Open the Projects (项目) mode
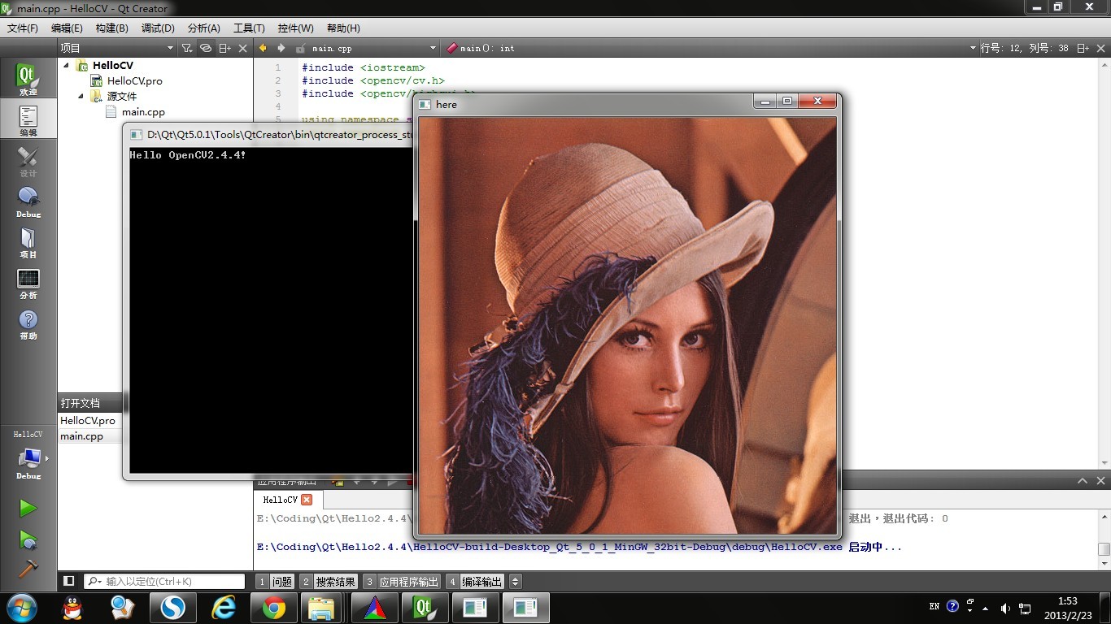This screenshot has height=624, width=1111. point(28,242)
